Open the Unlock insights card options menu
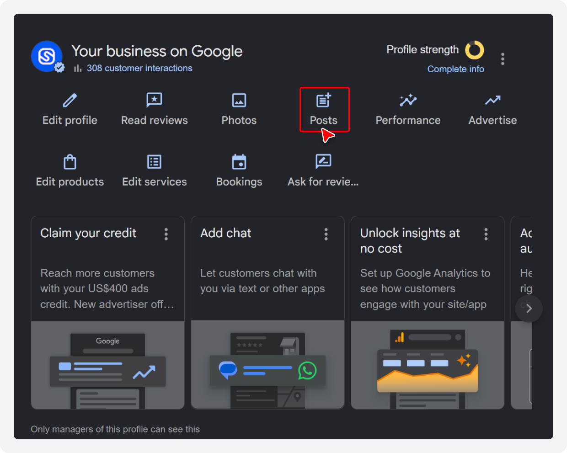This screenshot has height=453, width=567. (x=486, y=234)
